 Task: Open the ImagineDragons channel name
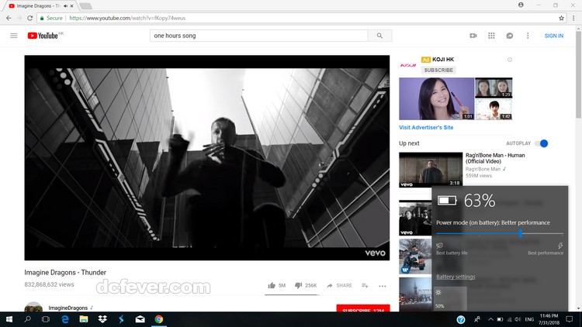(68, 308)
